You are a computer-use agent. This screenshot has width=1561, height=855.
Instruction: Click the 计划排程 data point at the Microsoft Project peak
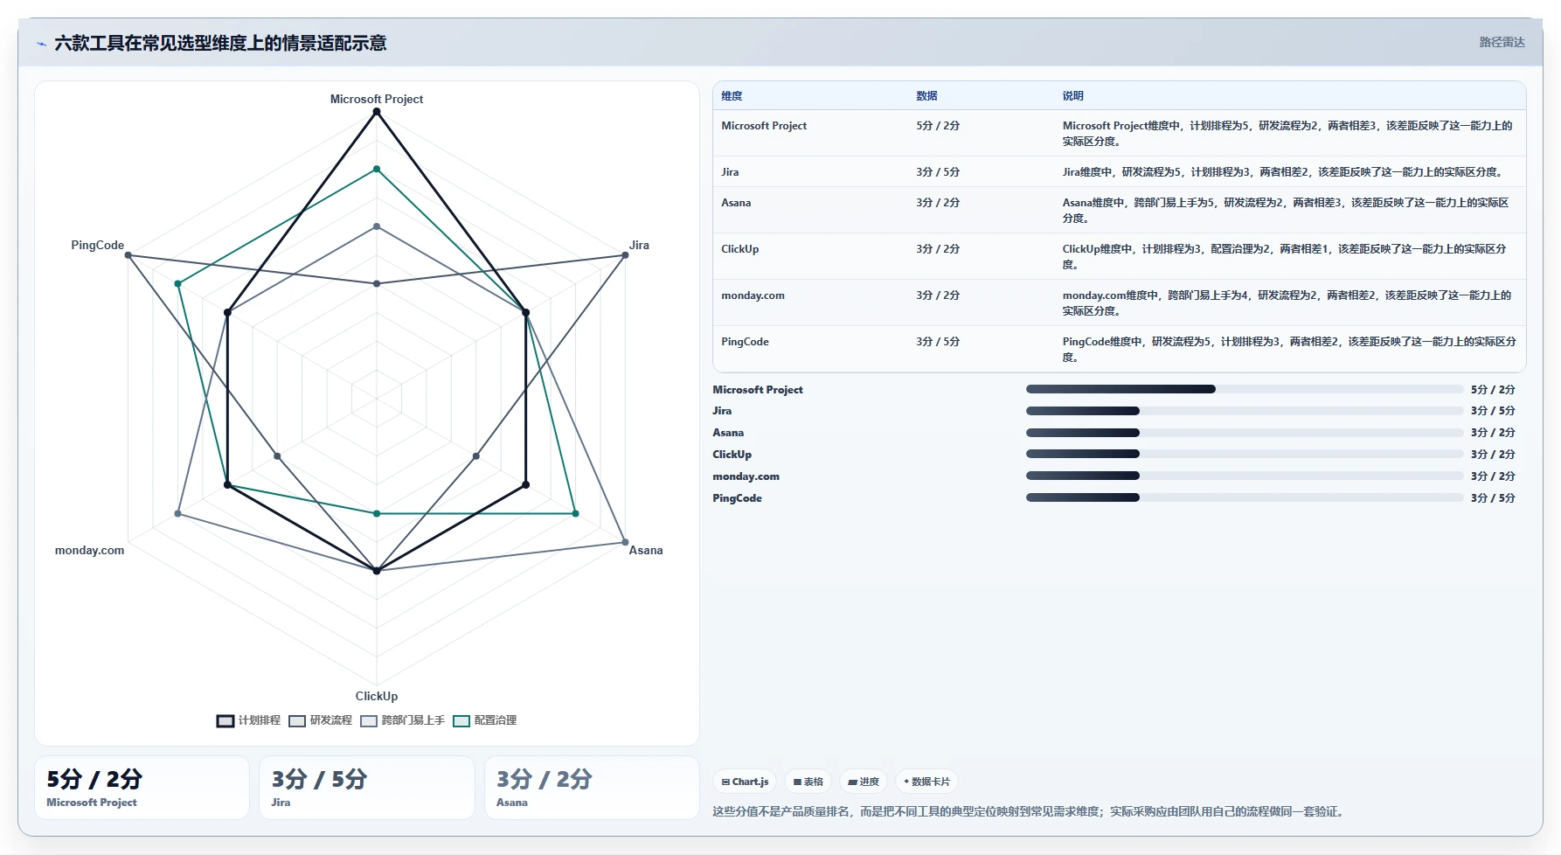pos(377,111)
